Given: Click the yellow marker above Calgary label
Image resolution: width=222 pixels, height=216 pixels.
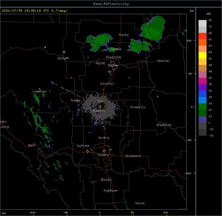Looking at the screenshot, I should (x=104, y=151).
